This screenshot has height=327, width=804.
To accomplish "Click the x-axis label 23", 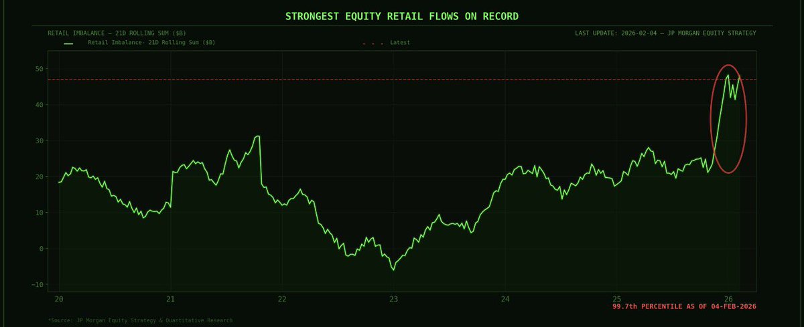I will [393, 298].
